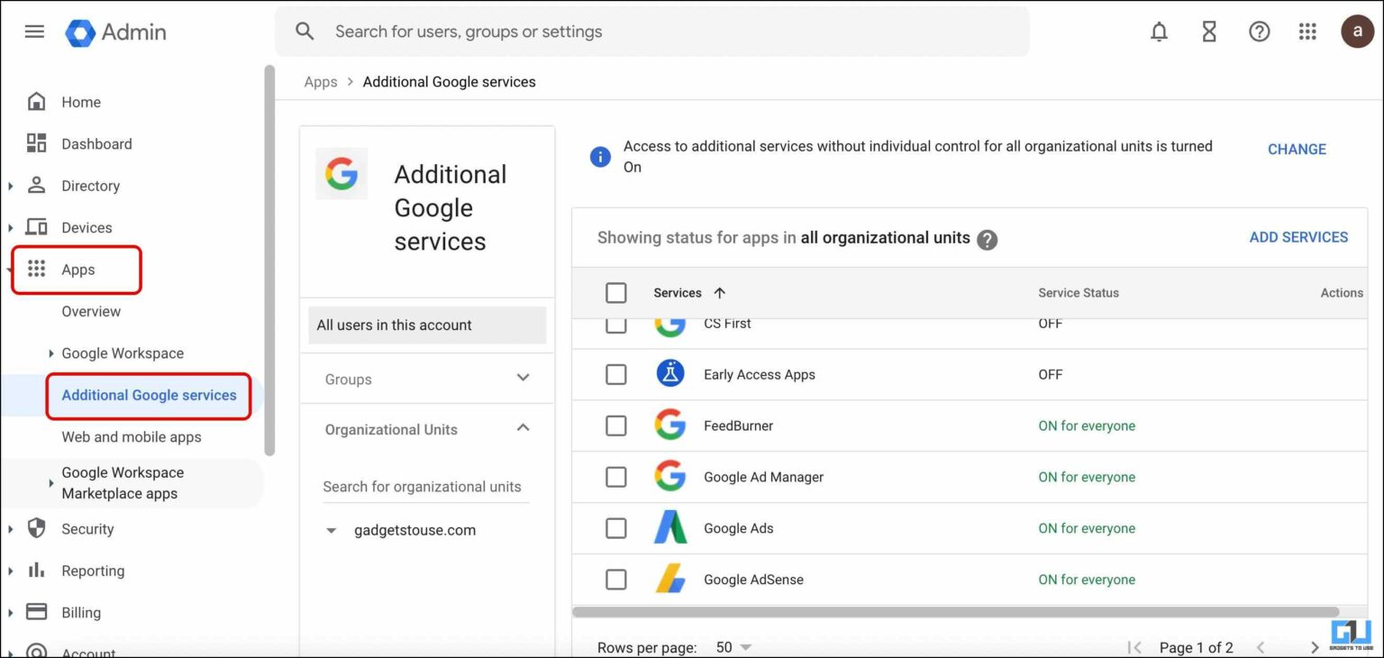This screenshot has width=1384, height=658.
Task: Go to the next page of services
Action: pos(1315,646)
